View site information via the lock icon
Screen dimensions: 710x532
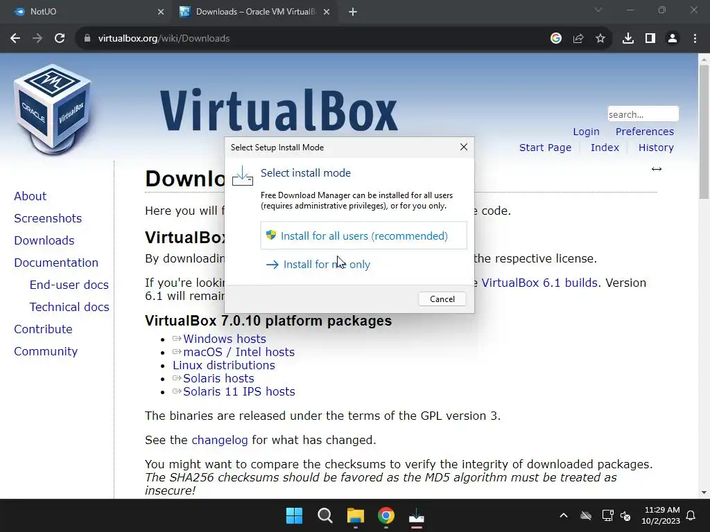pyautogui.click(x=87, y=39)
